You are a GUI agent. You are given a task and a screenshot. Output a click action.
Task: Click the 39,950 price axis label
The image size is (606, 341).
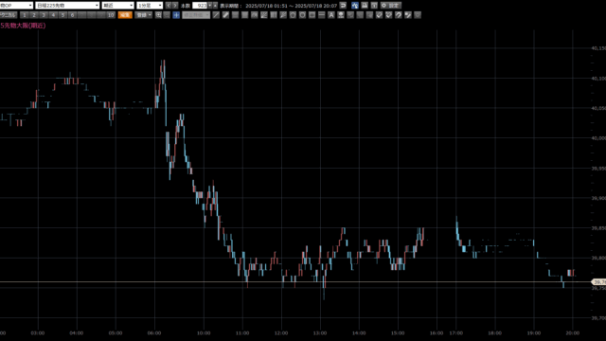tap(598, 169)
